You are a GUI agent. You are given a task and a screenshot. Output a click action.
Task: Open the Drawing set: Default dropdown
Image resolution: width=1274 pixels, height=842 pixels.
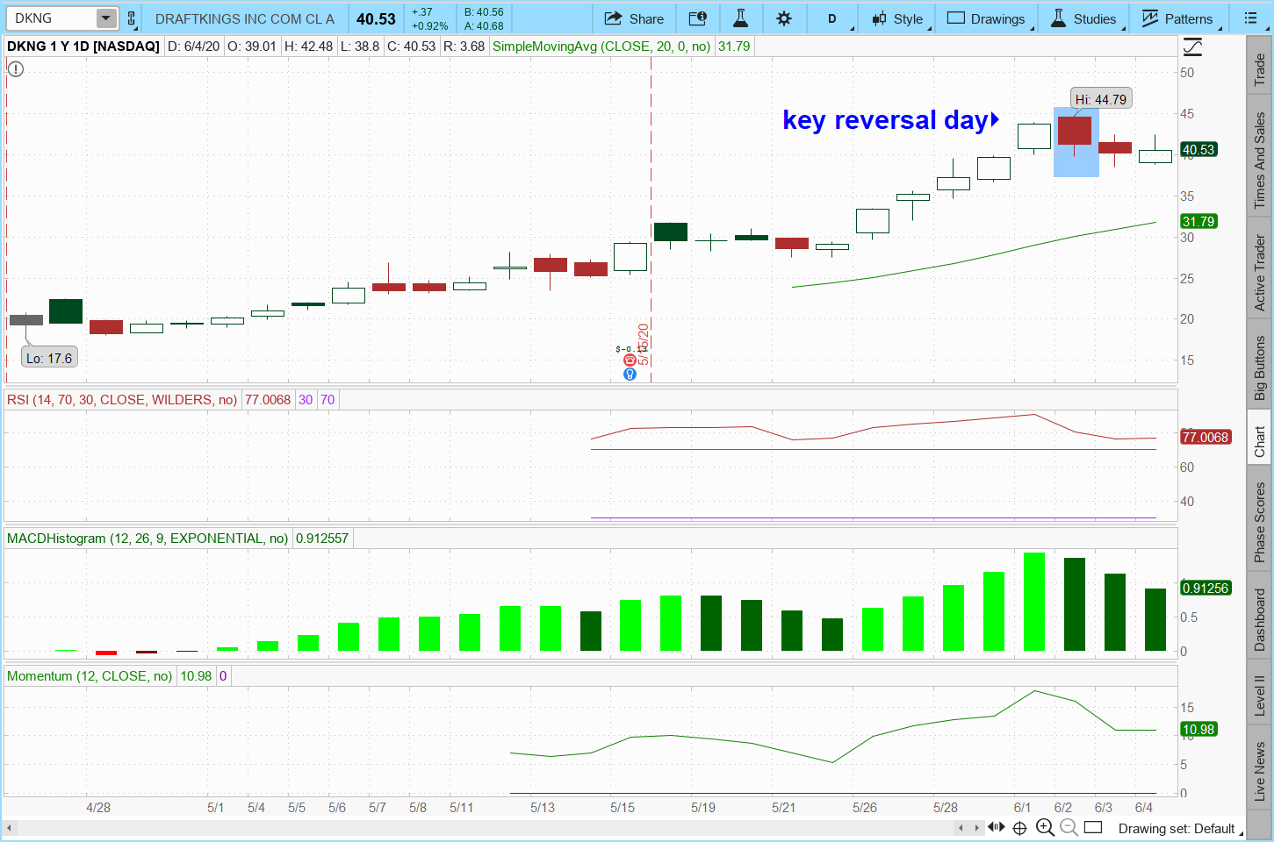coord(1180,829)
